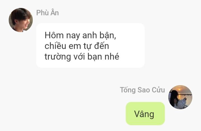
Task: Click the word 'đến' in the second line
Action: tap(102, 46)
